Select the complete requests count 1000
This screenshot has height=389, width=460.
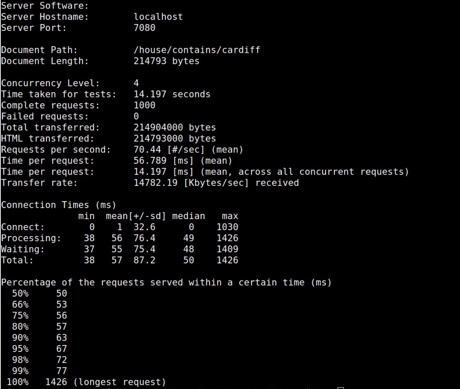coord(145,105)
